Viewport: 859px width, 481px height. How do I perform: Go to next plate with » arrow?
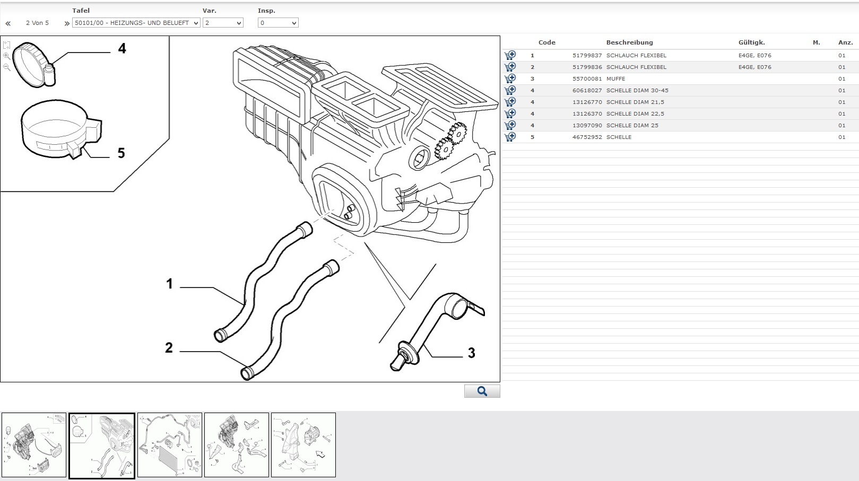coord(66,23)
